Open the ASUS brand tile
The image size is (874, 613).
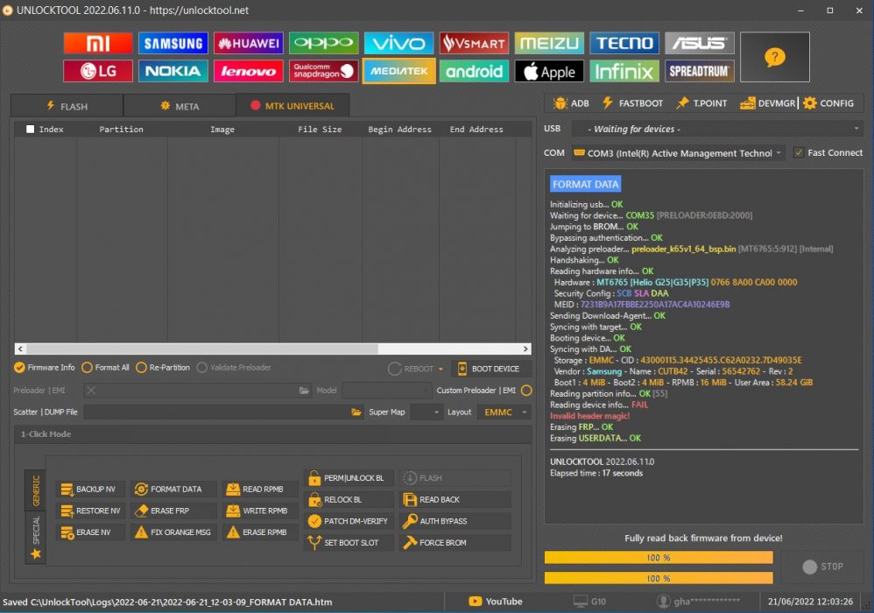tap(700, 43)
